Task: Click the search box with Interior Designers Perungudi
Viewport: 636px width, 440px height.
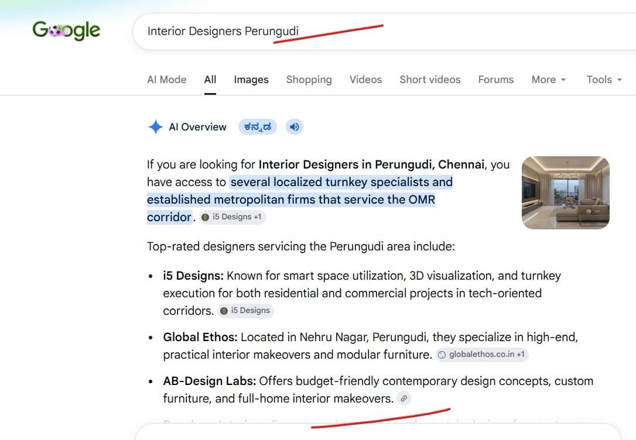Action: (384, 32)
